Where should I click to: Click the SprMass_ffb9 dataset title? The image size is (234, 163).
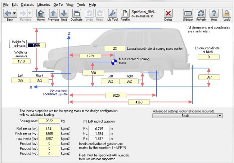(x=144, y=12)
